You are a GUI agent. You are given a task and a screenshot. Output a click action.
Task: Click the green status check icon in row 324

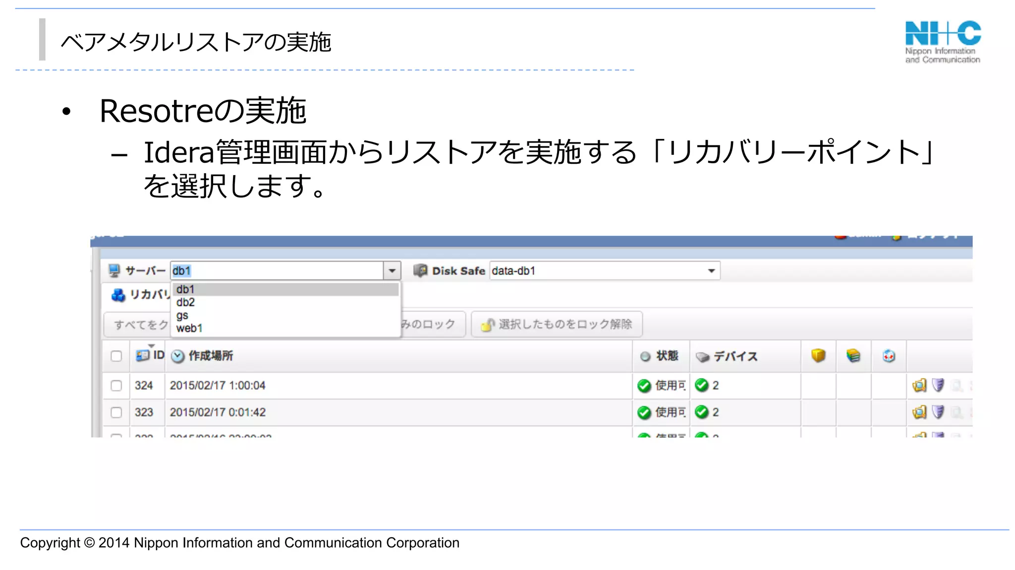click(x=644, y=385)
